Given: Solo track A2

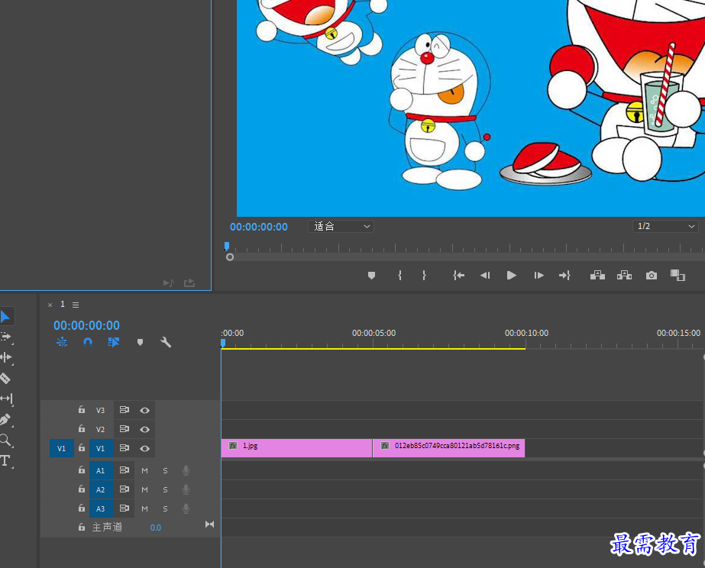Looking at the screenshot, I should [x=165, y=490].
